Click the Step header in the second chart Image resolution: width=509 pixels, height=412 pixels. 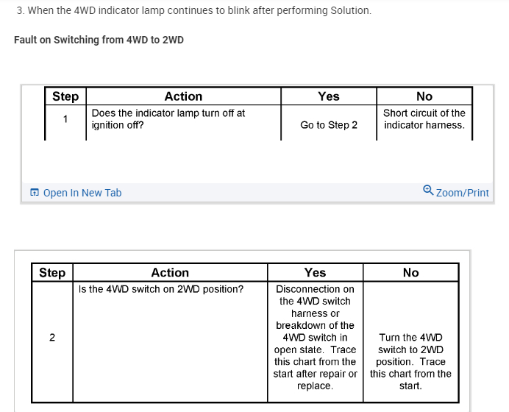pos(51,273)
